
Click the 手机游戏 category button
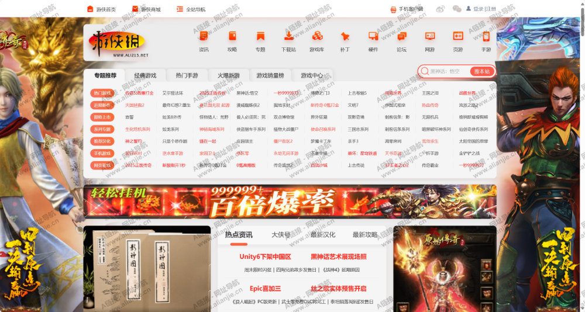(x=102, y=153)
